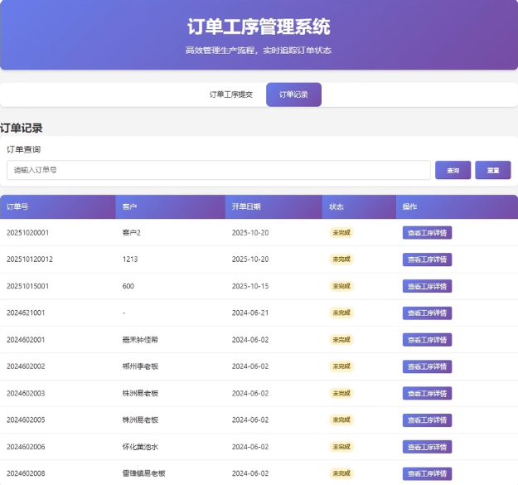
Task: View 工序详情 for order 2024621001
Action: 427,313
